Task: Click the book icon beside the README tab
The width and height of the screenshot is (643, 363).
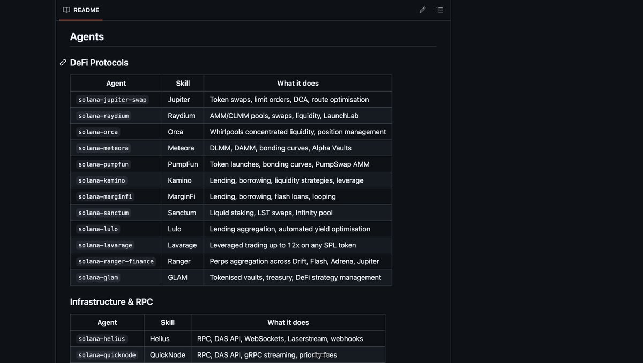Action: click(x=66, y=10)
